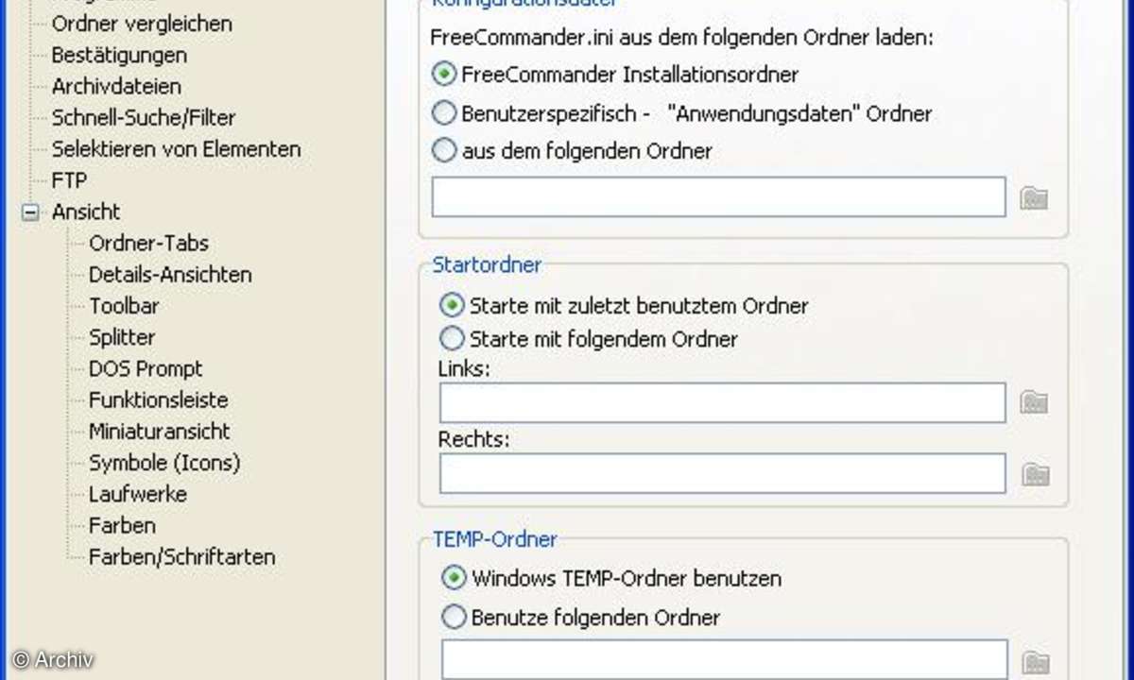
Task: Go to Funktionsleiste settings
Action: click(158, 399)
